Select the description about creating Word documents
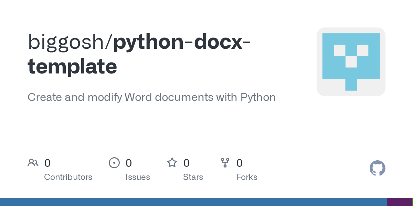The height and width of the screenshot is (206, 413). (151, 98)
